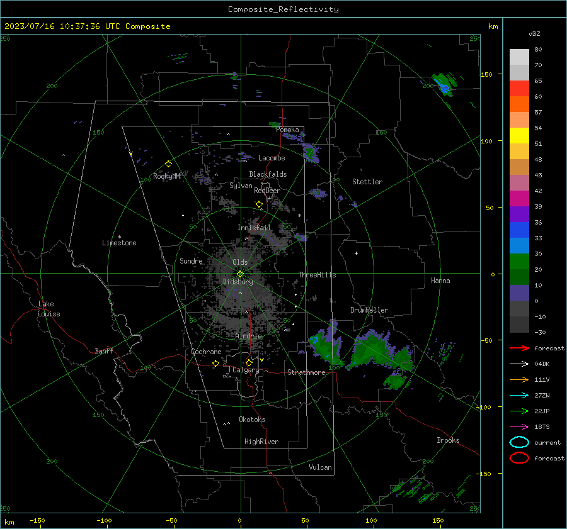This screenshot has width=567, height=529.
Task: Click the red forecast arrow in legend
Action: tap(519, 348)
